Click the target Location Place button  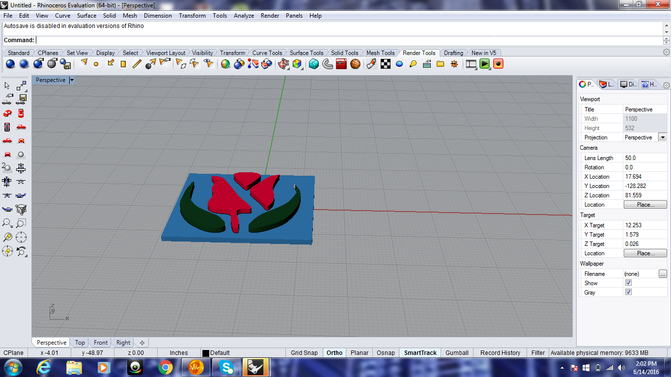645,253
